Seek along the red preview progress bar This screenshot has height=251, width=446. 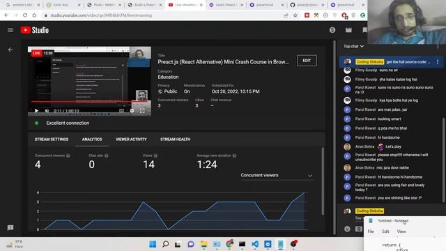[x=89, y=101]
